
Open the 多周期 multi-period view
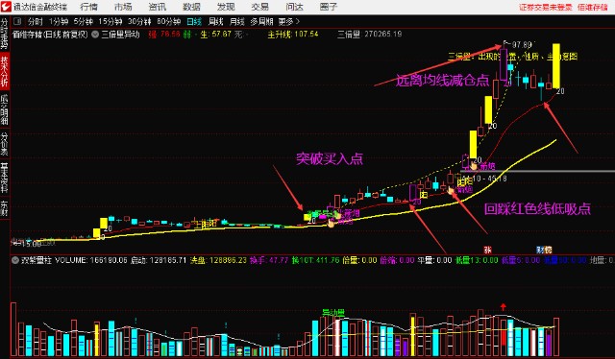pyautogui.click(x=261, y=21)
